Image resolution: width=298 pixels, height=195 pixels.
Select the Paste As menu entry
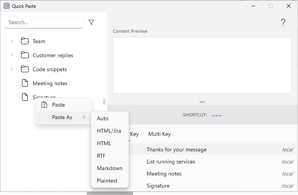click(x=64, y=117)
